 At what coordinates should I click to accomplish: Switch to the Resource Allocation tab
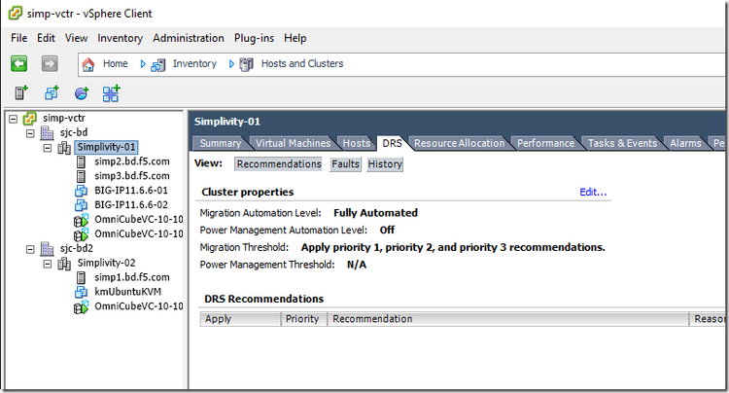[459, 143]
